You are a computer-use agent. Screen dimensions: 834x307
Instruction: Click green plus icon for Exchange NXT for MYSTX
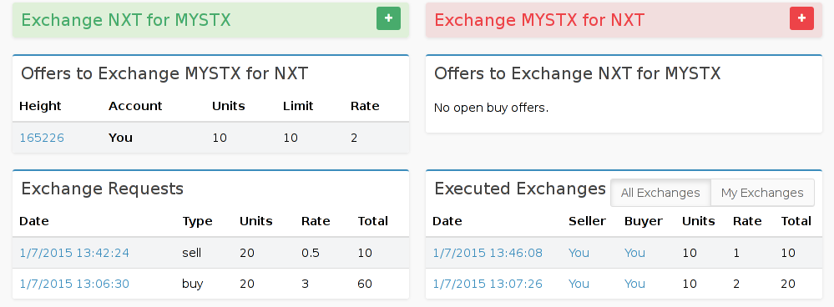(388, 18)
